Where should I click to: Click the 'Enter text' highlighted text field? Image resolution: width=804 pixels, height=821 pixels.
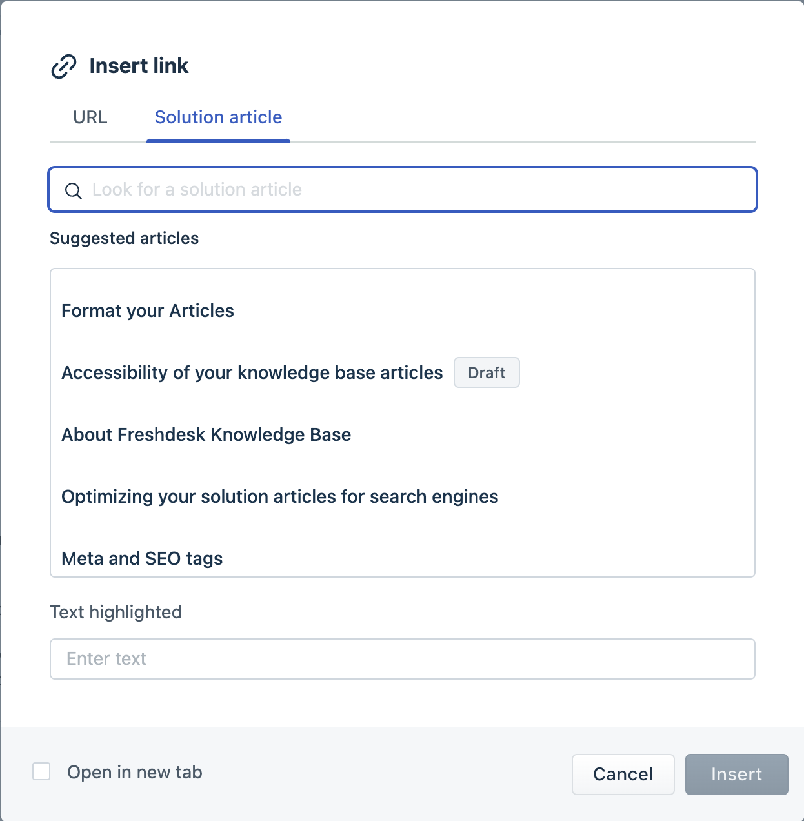click(x=402, y=659)
